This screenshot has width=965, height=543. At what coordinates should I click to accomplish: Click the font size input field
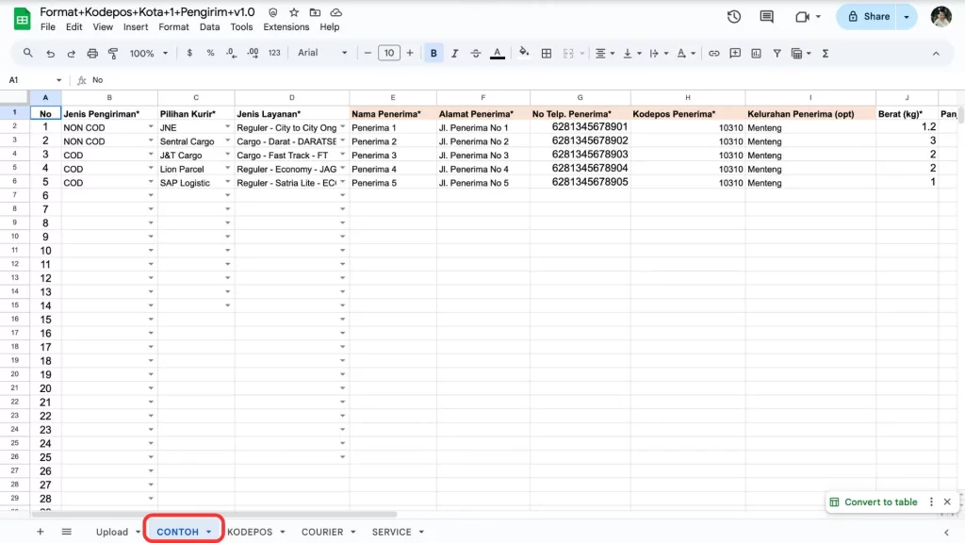click(x=389, y=54)
